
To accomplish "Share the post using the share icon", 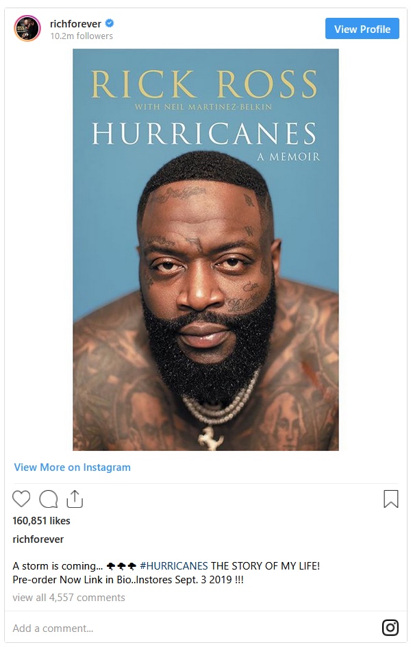I will tap(75, 498).
